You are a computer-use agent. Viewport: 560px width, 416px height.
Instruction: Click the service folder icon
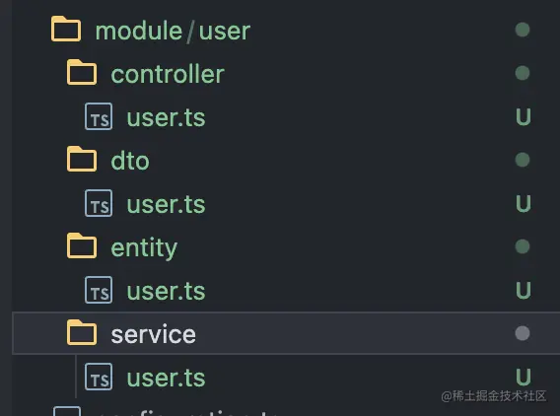click(x=82, y=332)
